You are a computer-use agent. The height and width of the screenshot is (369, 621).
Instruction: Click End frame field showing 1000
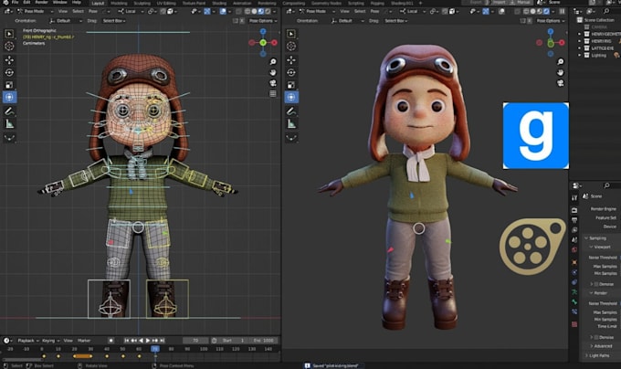(263, 341)
